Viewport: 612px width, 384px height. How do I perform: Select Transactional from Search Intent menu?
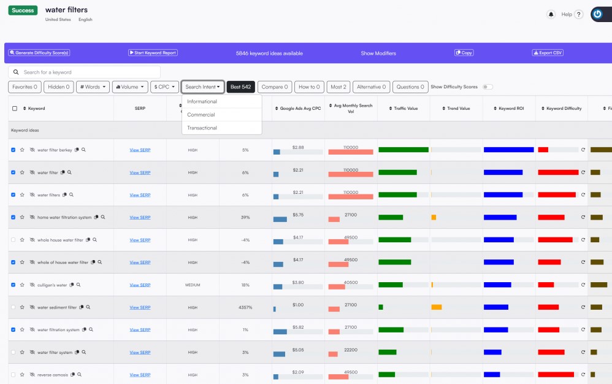pos(202,128)
